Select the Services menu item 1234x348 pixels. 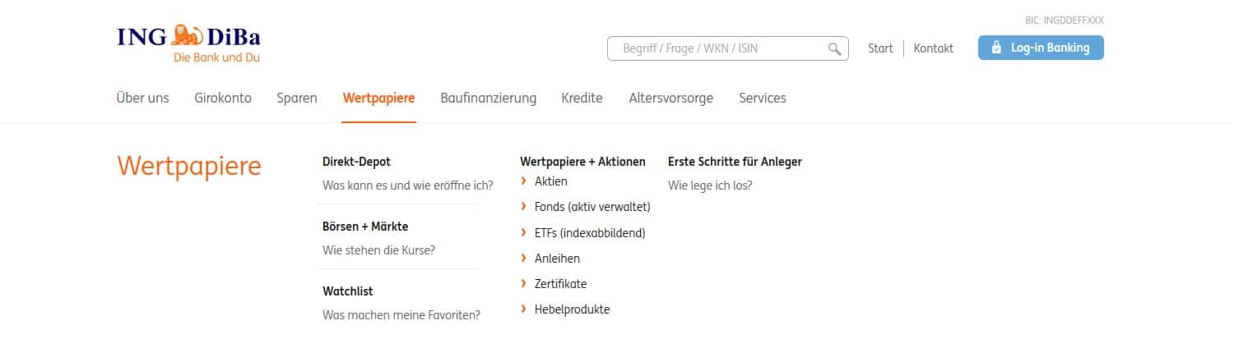pyautogui.click(x=763, y=98)
